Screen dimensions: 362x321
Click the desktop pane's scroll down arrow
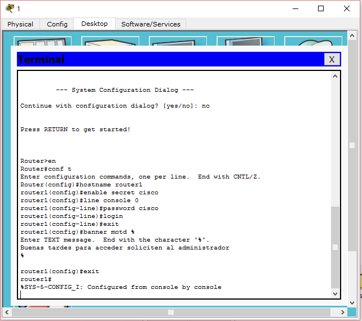coord(352,302)
